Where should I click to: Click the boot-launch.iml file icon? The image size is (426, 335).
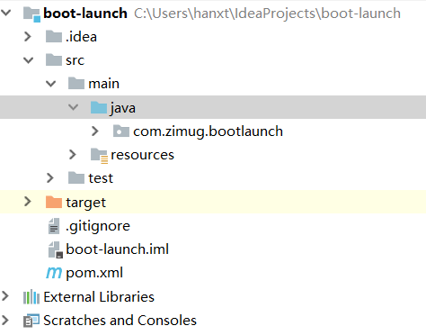click(56, 249)
